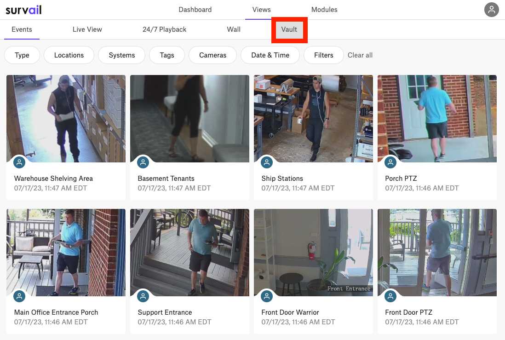
Task: Expand the Tags filter
Action: click(167, 55)
